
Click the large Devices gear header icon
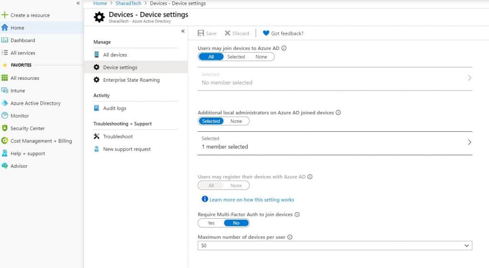[x=99, y=17]
